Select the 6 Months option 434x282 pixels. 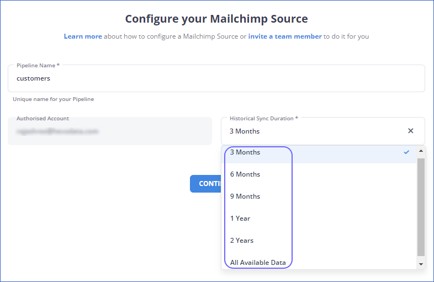tap(319, 174)
